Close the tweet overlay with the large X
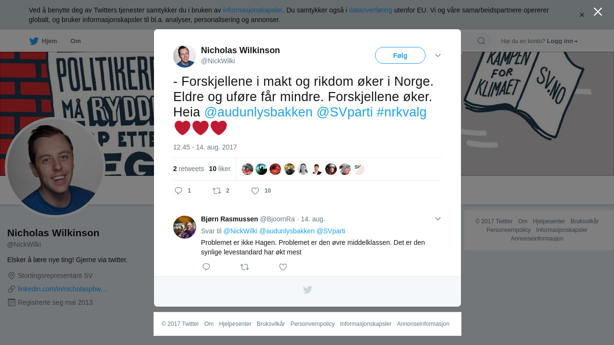This screenshot has height=345, width=614. (598, 11)
